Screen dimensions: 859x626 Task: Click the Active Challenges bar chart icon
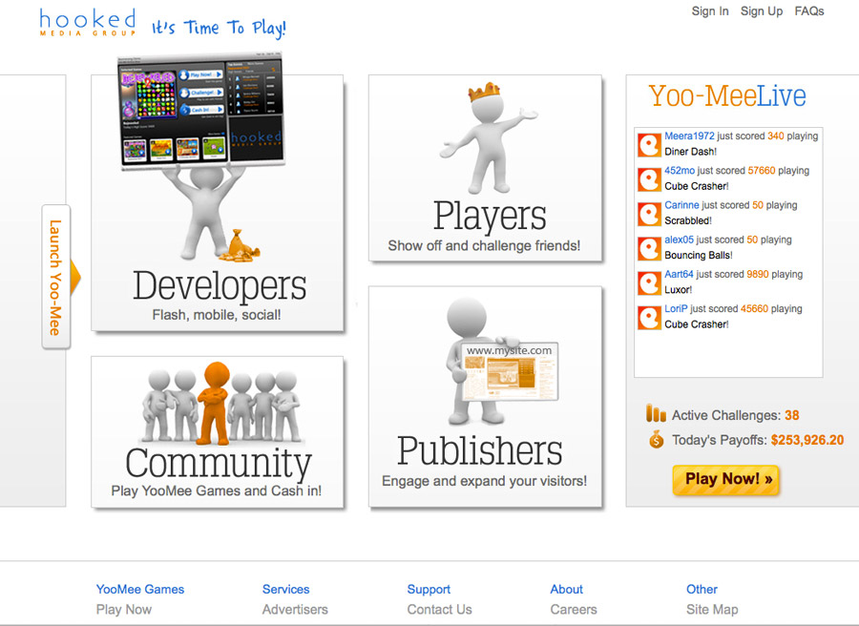(656, 414)
